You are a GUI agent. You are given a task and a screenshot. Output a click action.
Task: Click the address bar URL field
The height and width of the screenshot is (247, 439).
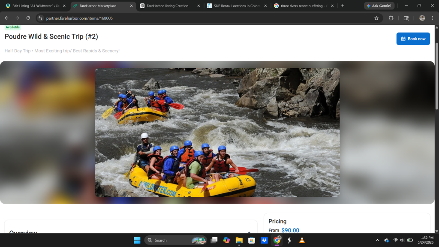point(207,18)
